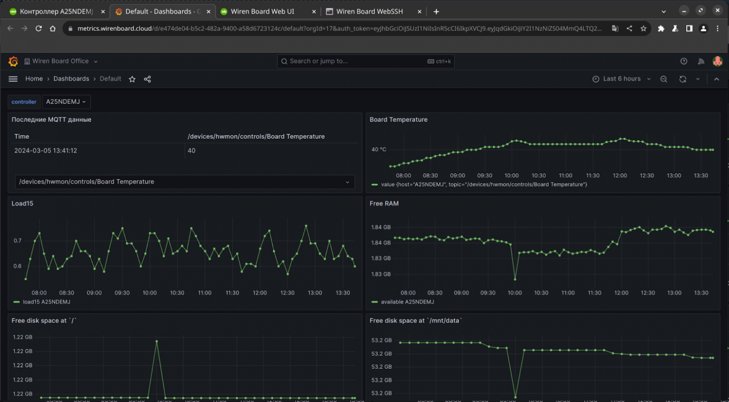Screen dimensions: 729x402
Task: Click the Search or jump to field
Action: coord(365,61)
